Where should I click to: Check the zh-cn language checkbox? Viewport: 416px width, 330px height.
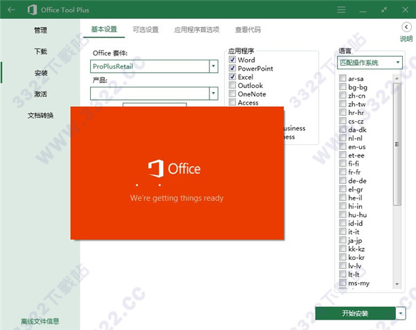(x=343, y=95)
